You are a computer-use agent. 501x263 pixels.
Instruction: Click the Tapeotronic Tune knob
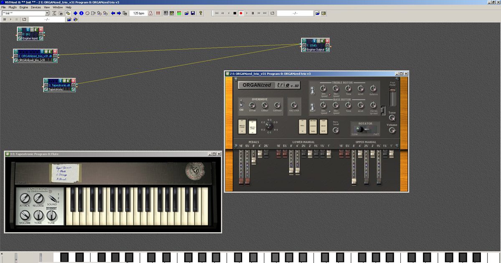[x=51, y=215]
